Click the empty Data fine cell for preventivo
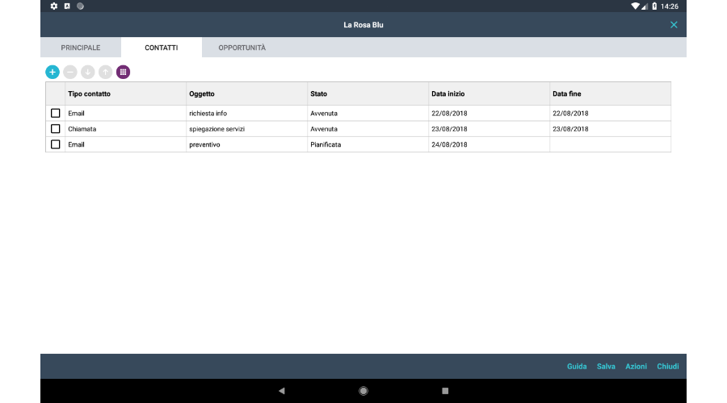Image resolution: width=727 pixels, height=403 pixels. tap(610, 144)
